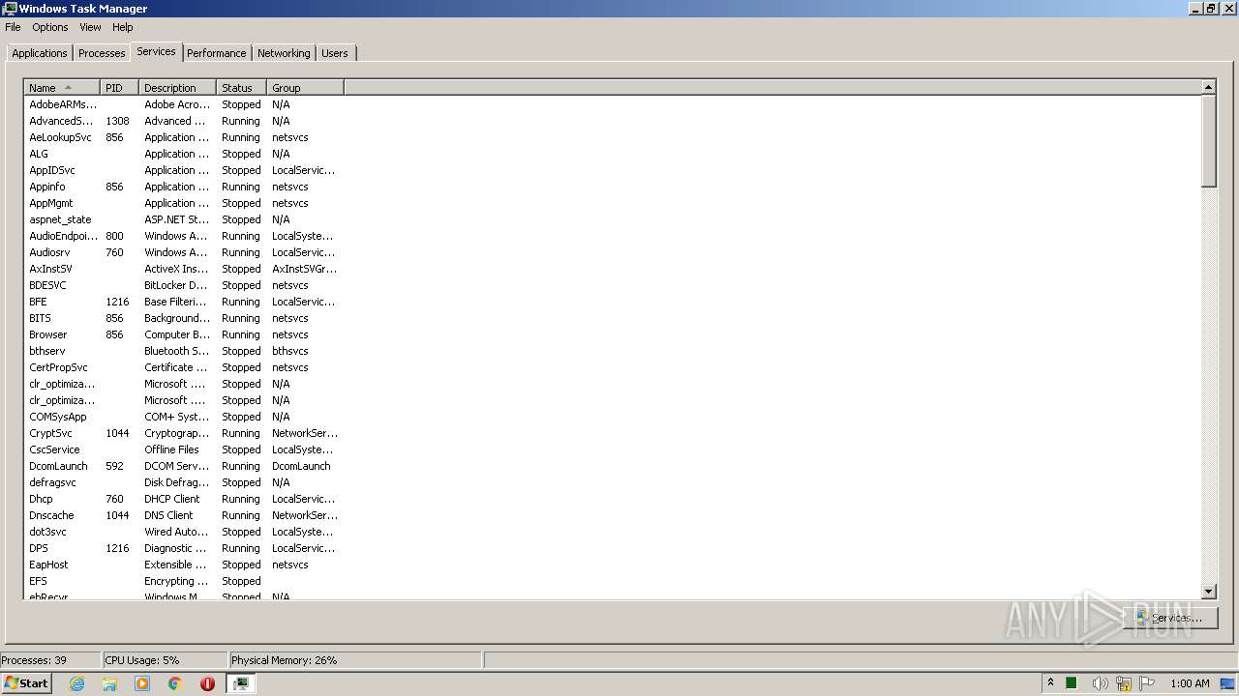The width and height of the screenshot is (1239, 696).
Task: Click the Start button
Action: (x=27, y=683)
